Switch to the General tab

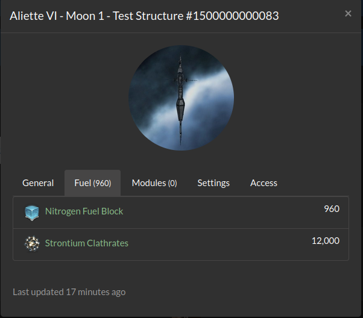(38, 183)
